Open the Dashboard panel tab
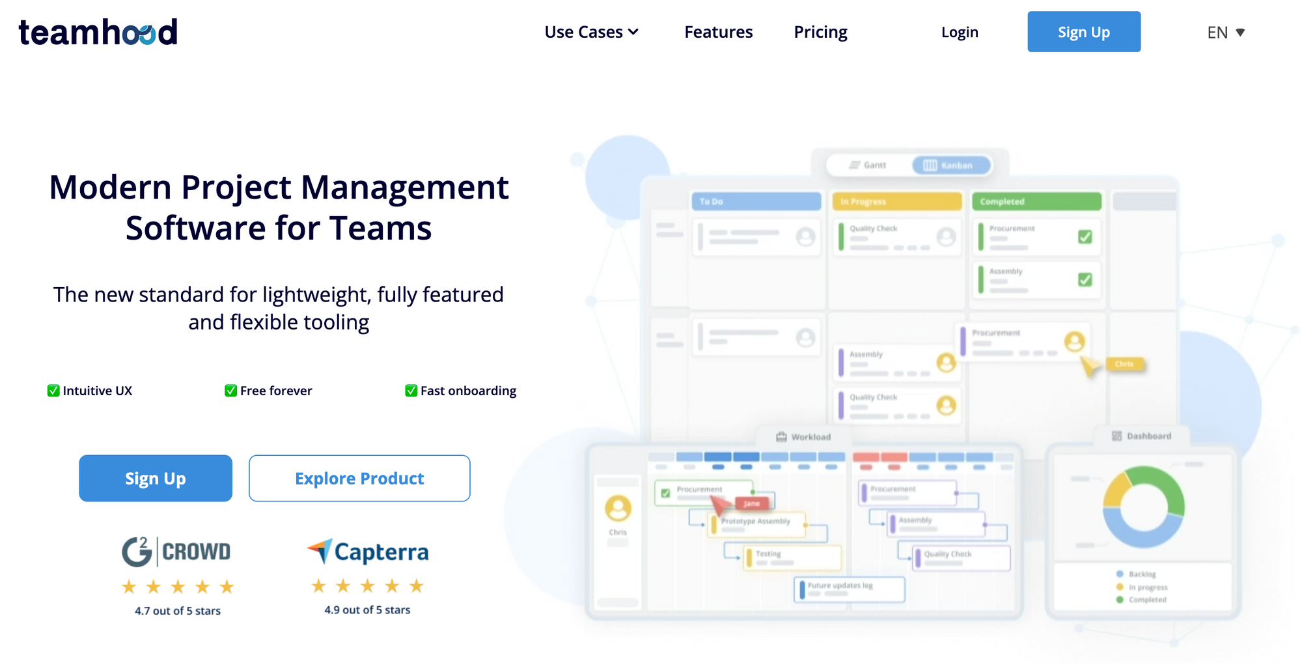 (x=1142, y=436)
